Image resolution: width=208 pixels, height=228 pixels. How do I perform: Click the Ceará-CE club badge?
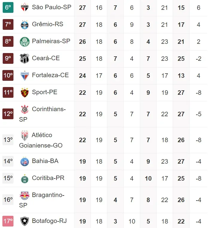24,58
